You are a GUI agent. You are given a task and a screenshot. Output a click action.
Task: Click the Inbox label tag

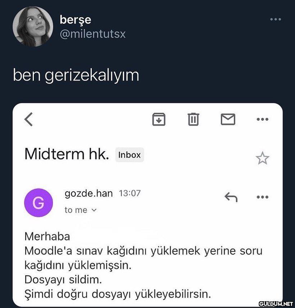(x=130, y=155)
